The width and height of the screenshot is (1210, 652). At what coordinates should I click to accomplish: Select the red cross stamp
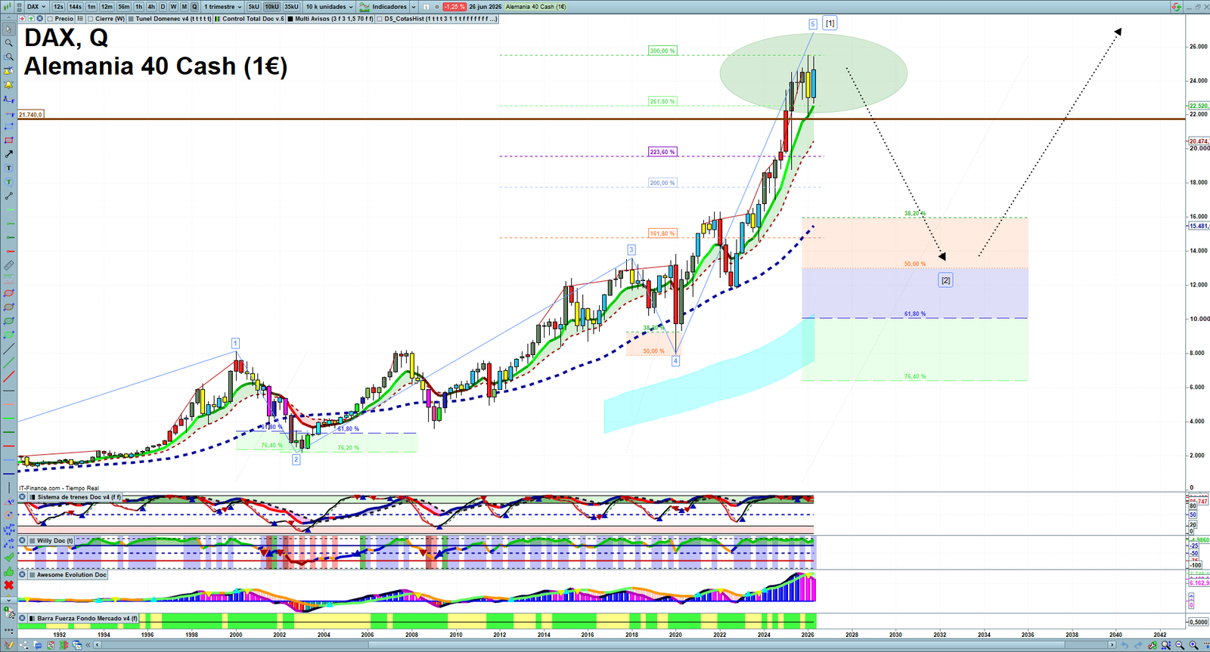(9, 586)
